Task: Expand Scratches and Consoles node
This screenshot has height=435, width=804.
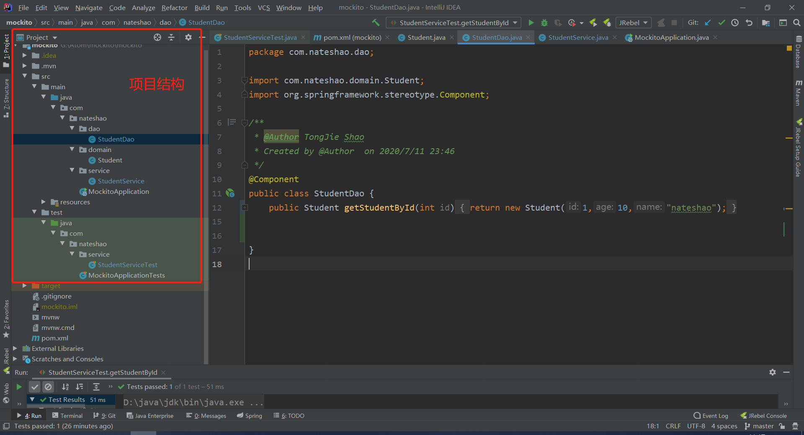Action: pyautogui.click(x=15, y=359)
